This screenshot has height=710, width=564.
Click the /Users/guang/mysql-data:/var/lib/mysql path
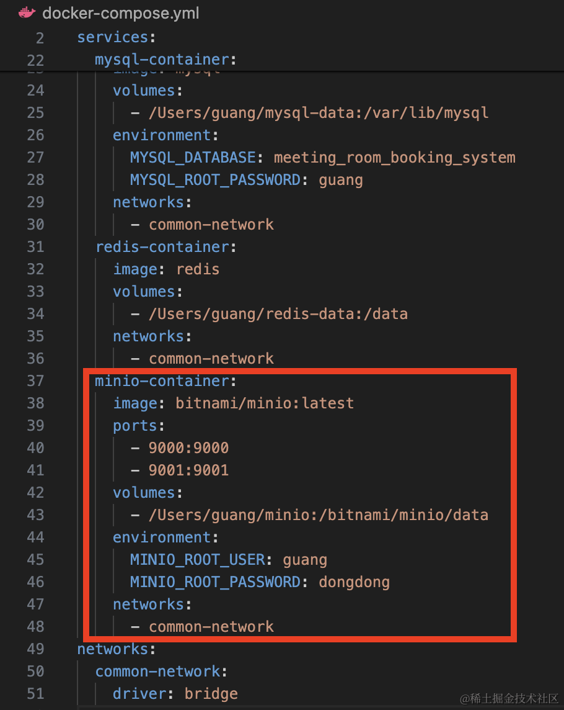[319, 113]
